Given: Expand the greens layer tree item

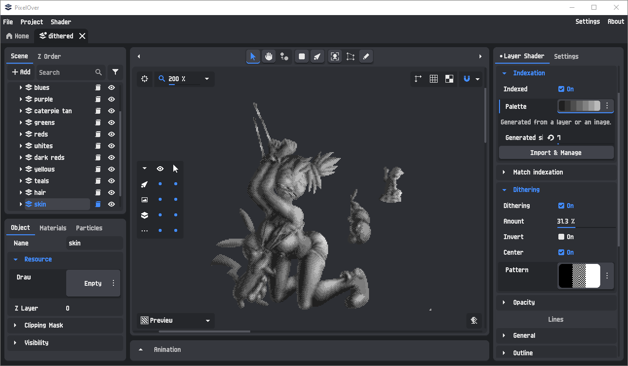Looking at the screenshot, I should (21, 122).
